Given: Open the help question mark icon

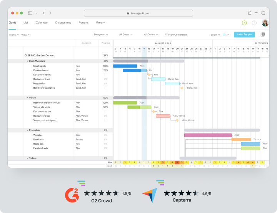Looking at the screenshot, I should (254, 23).
